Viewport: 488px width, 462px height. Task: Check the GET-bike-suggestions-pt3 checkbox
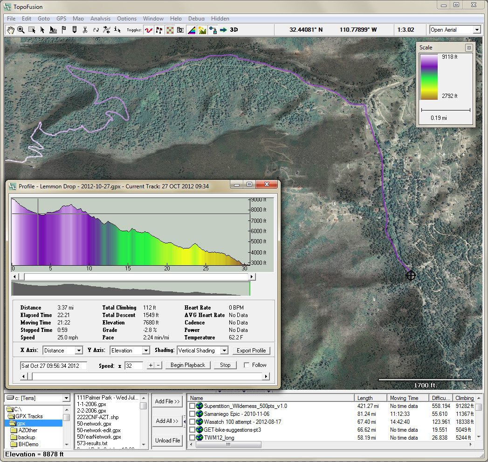point(192,430)
